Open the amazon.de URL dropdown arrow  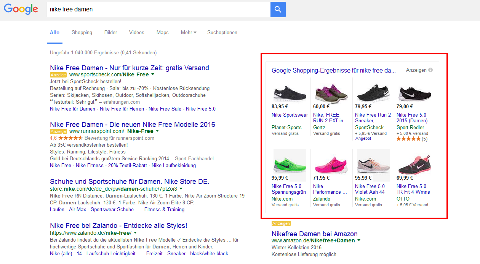[359, 241]
